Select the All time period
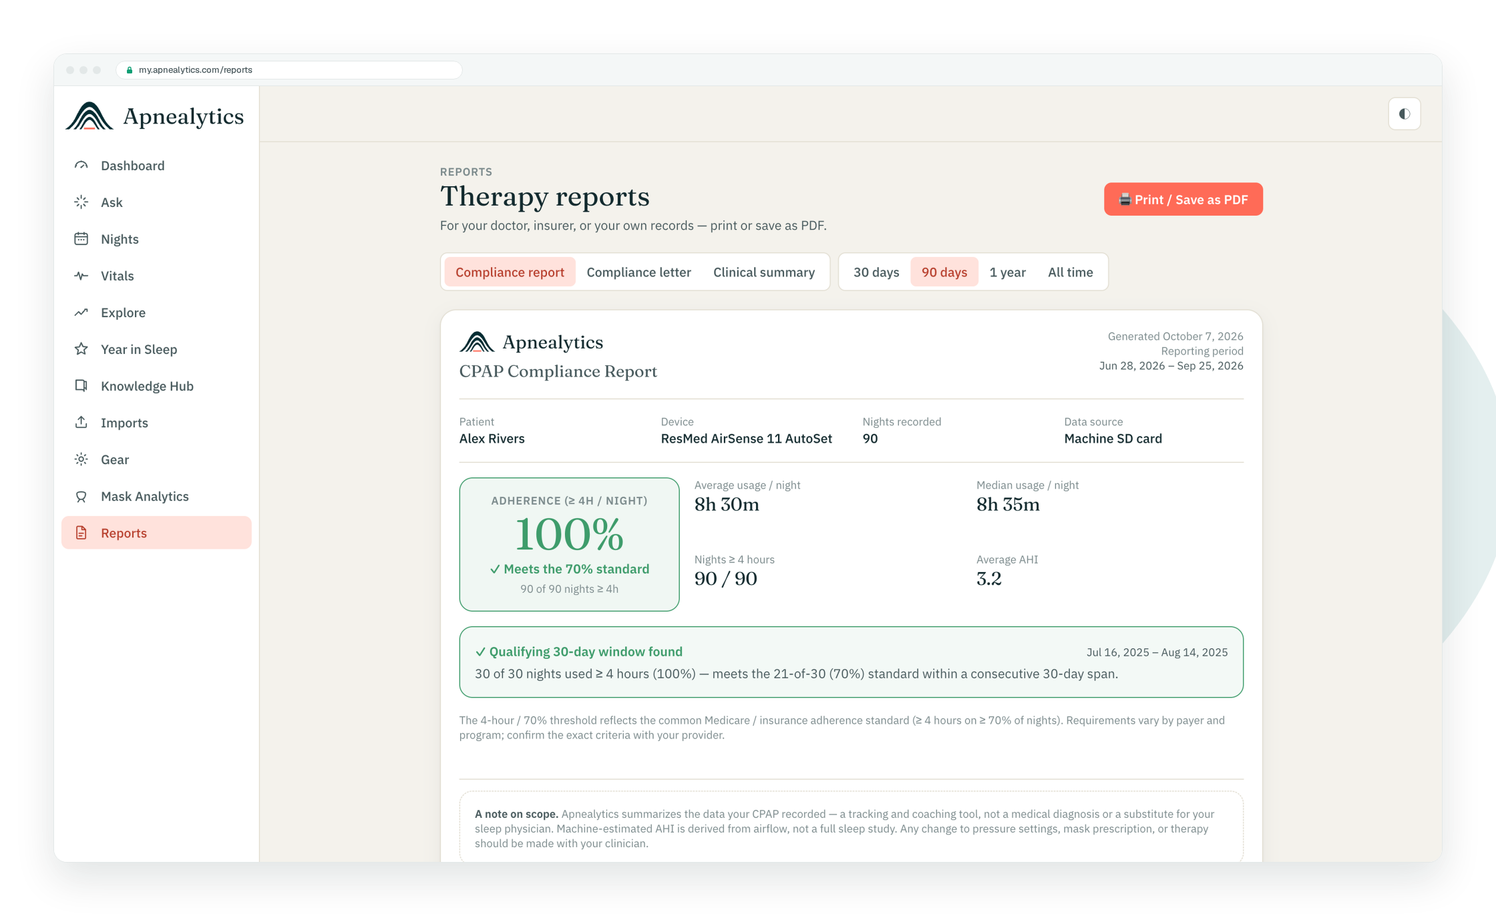 tap(1071, 272)
